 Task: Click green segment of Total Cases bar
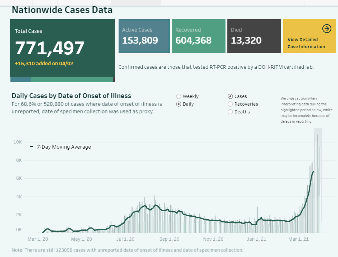(x=72, y=80)
